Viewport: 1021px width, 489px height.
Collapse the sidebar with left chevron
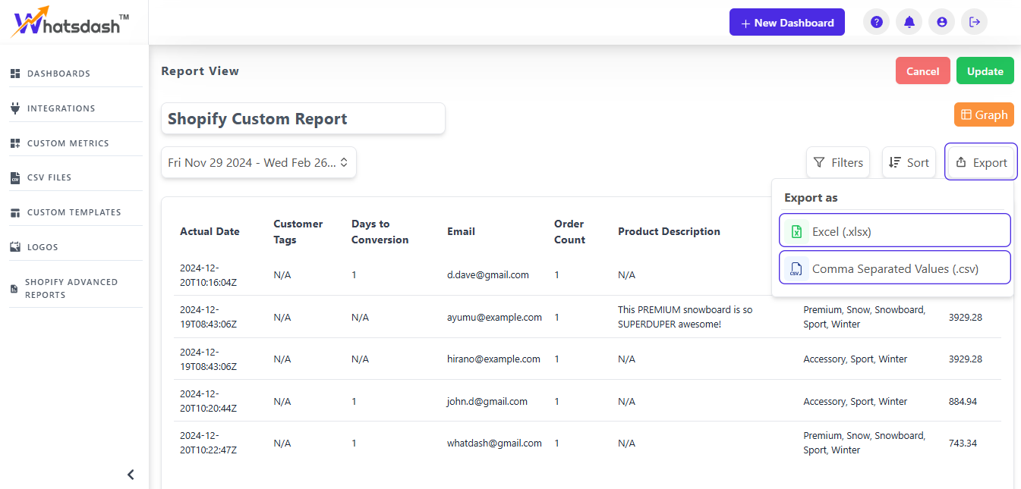pyautogui.click(x=131, y=475)
